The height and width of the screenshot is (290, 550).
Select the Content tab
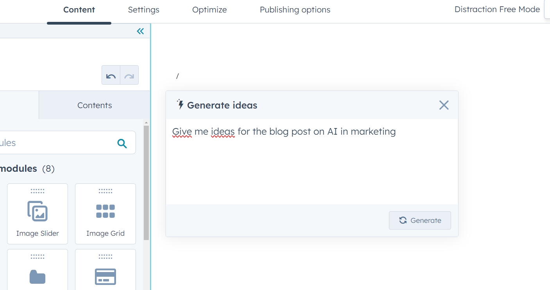[79, 10]
